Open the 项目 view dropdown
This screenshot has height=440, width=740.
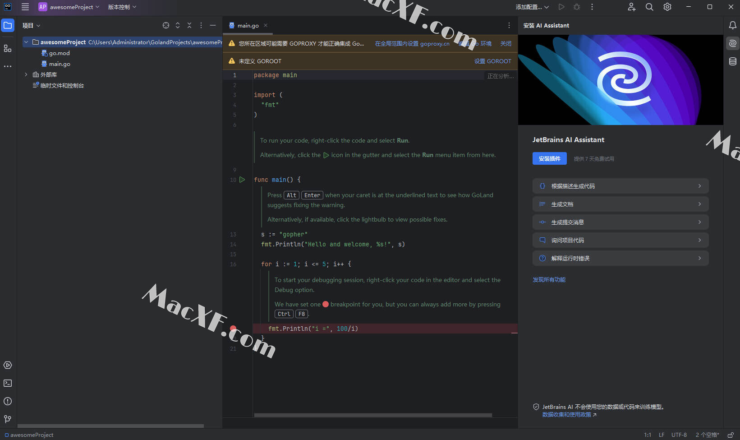[x=32, y=25]
